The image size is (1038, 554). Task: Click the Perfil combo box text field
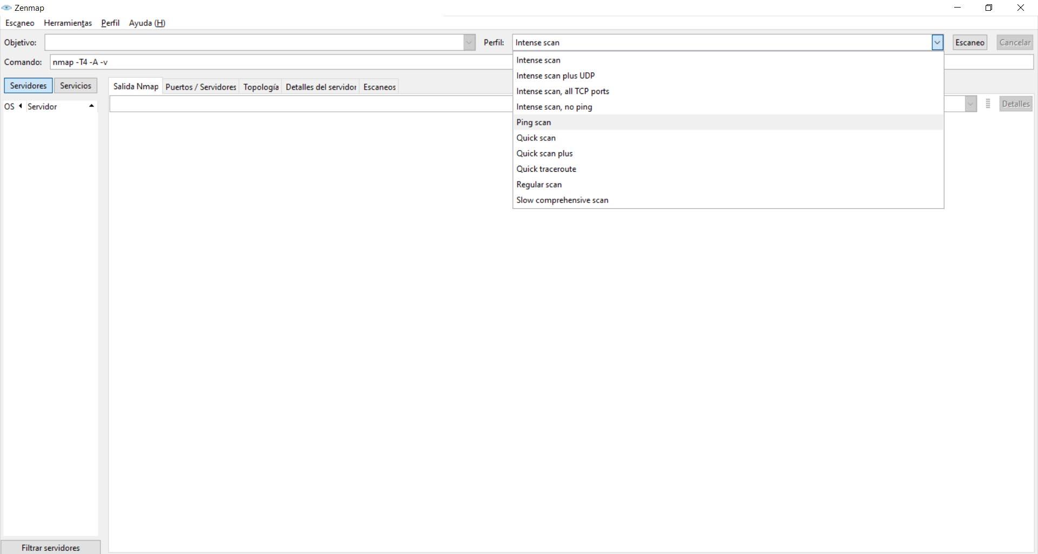click(722, 43)
